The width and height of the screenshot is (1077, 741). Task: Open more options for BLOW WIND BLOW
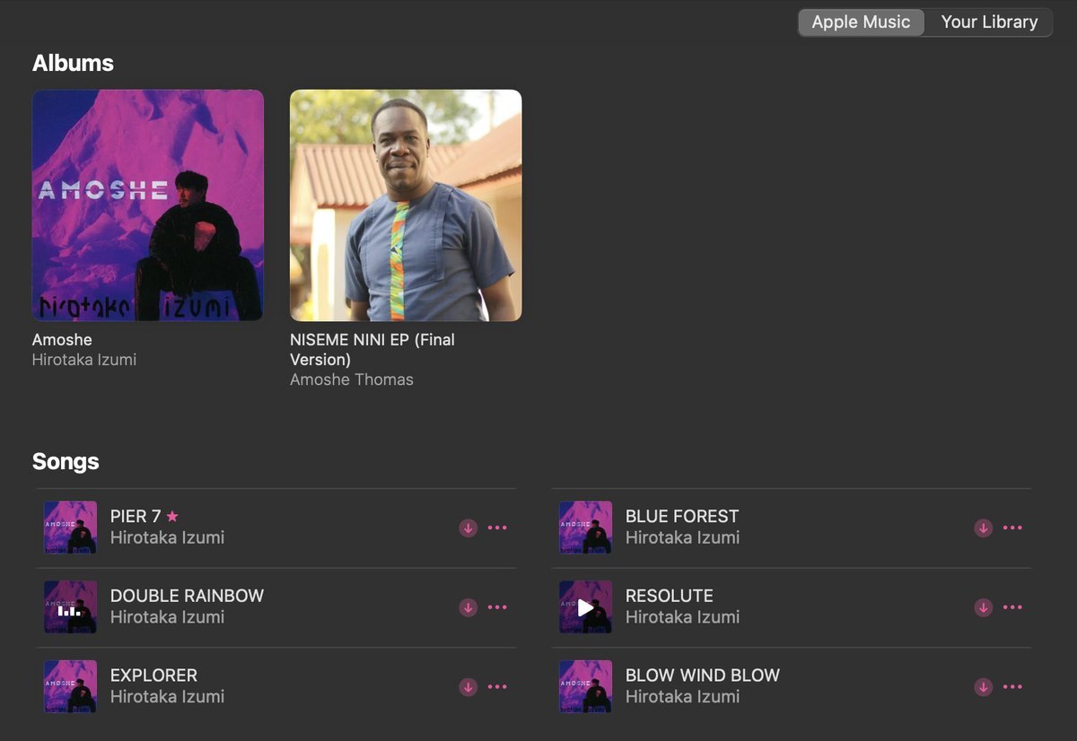[1012, 687]
